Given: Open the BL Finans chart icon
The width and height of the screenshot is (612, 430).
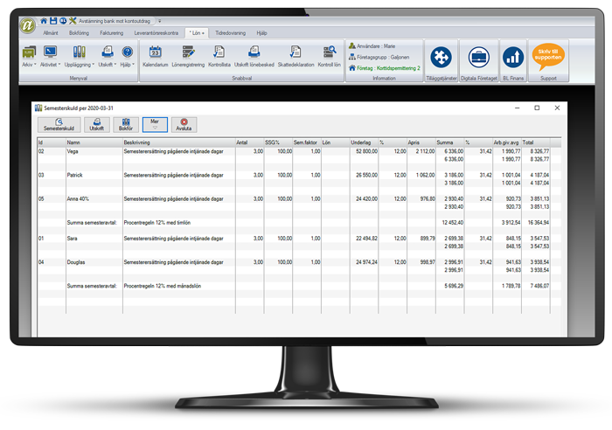Looking at the screenshot, I should (x=513, y=58).
